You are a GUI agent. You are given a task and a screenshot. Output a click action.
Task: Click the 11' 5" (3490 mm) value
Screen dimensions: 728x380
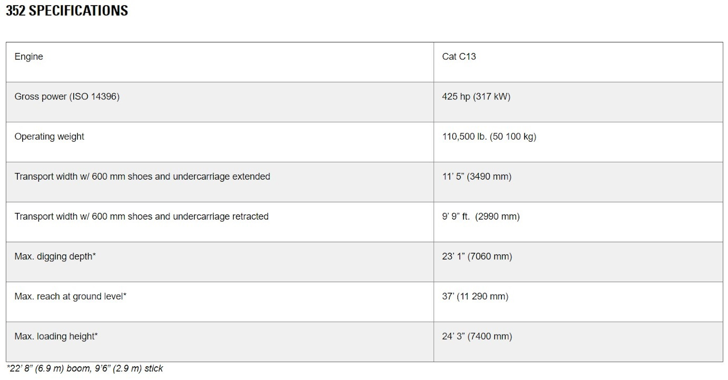pyautogui.click(x=476, y=176)
